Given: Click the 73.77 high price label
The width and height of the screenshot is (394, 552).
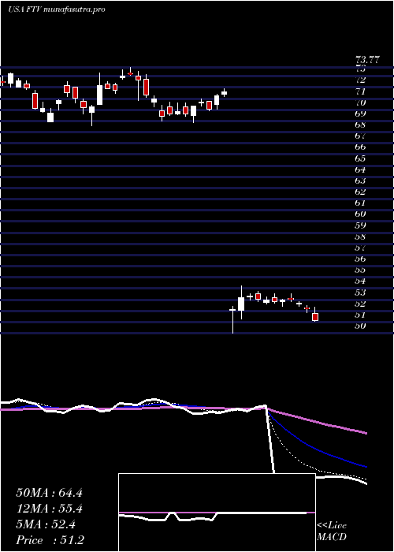Looking at the screenshot, I should pos(366,60).
